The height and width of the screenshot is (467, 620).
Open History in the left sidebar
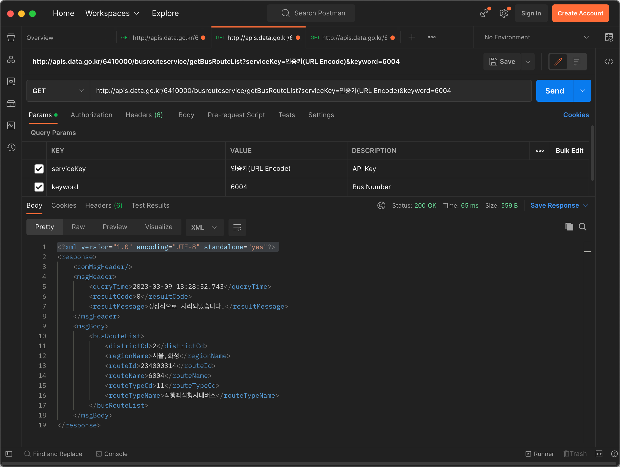(x=11, y=147)
